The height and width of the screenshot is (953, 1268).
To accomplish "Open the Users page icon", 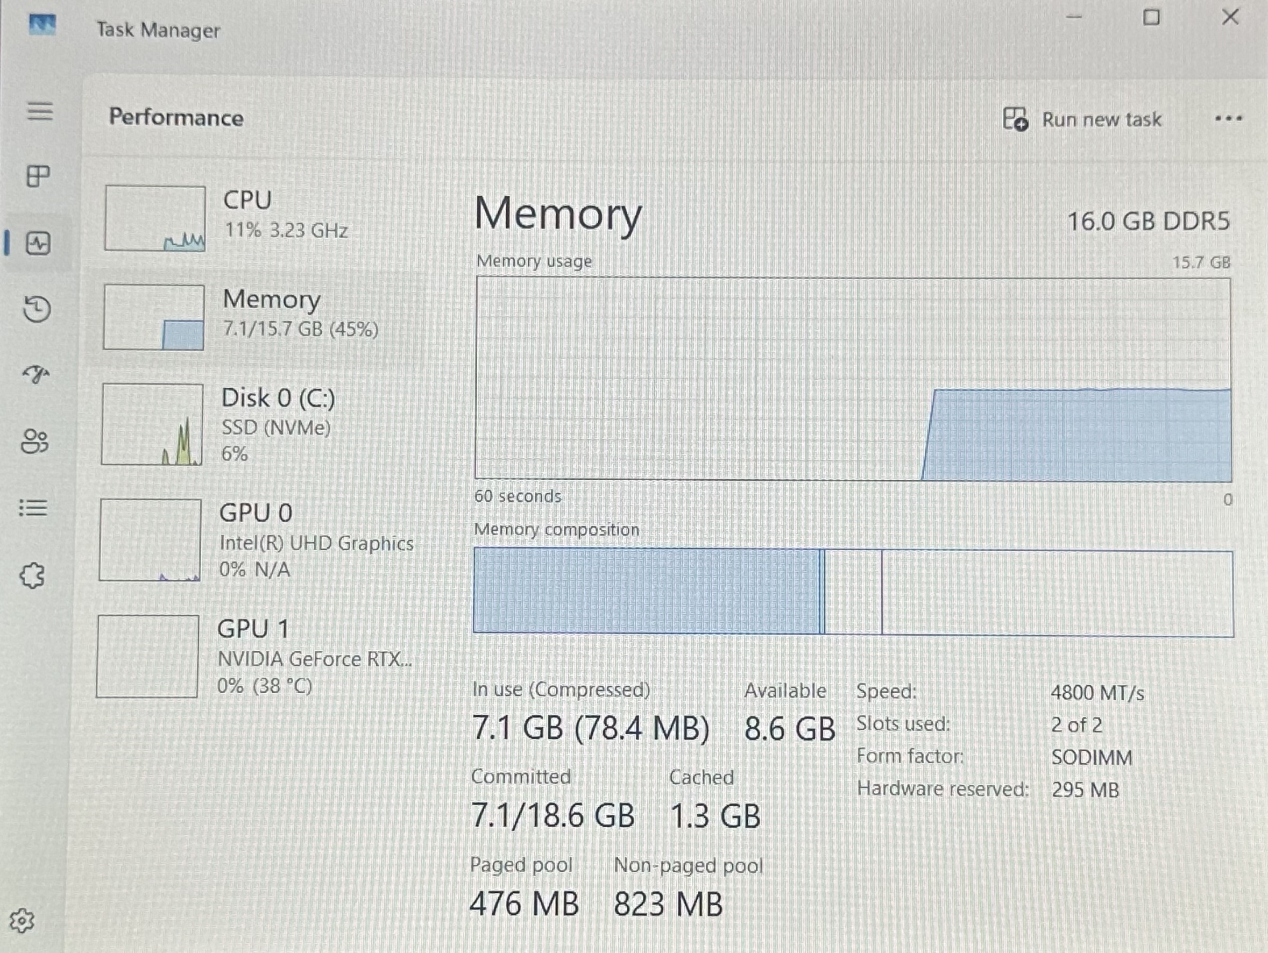I will [35, 441].
